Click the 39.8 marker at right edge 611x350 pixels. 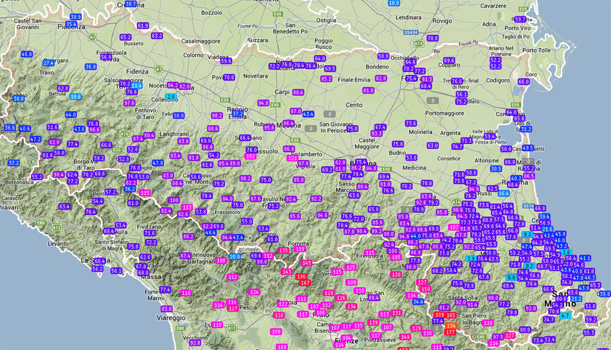click(604, 294)
